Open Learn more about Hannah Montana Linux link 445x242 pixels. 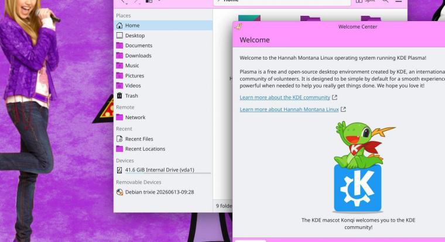pyautogui.click(x=289, y=109)
